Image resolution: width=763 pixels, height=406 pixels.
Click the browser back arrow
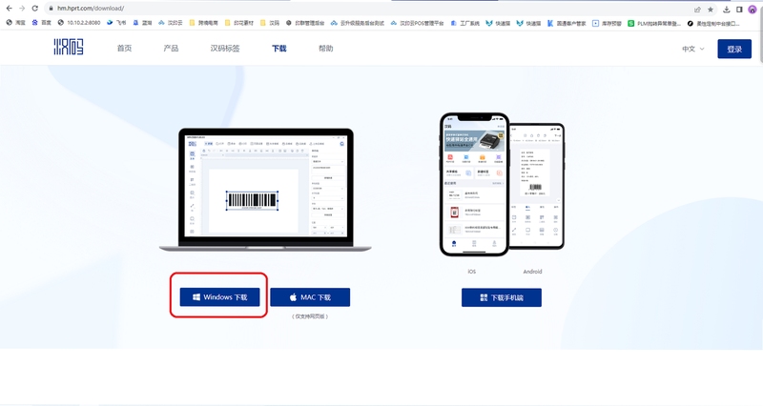(9, 9)
